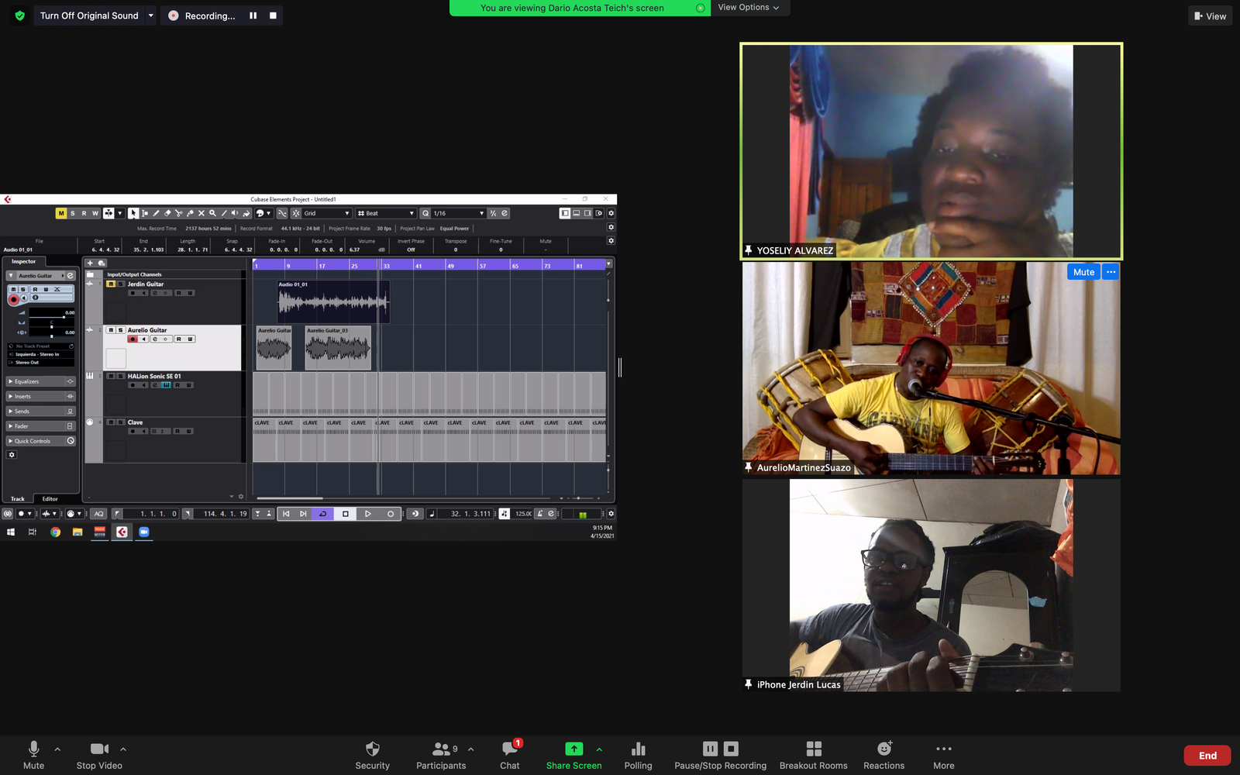1240x775 pixels.
Task: Switch to the Editor tab in Inspector
Action: tap(50, 499)
